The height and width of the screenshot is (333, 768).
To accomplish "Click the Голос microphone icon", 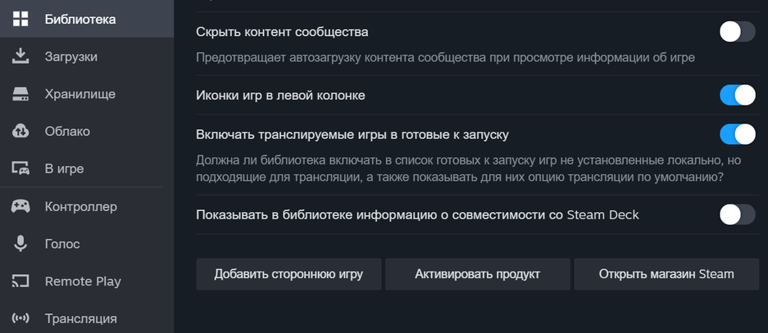I will pyautogui.click(x=20, y=244).
